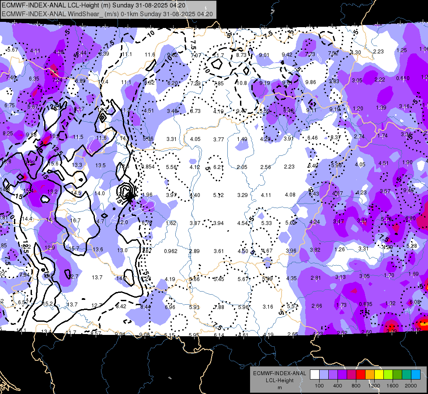The width and height of the screenshot is (428, 394).
Task: Click the orange legend swatch
Action: (x=370, y=375)
